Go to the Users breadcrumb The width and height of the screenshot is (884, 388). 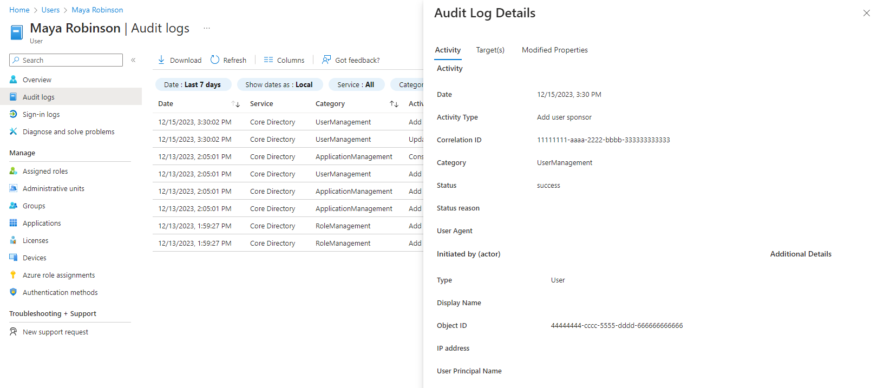(x=51, y=10)
